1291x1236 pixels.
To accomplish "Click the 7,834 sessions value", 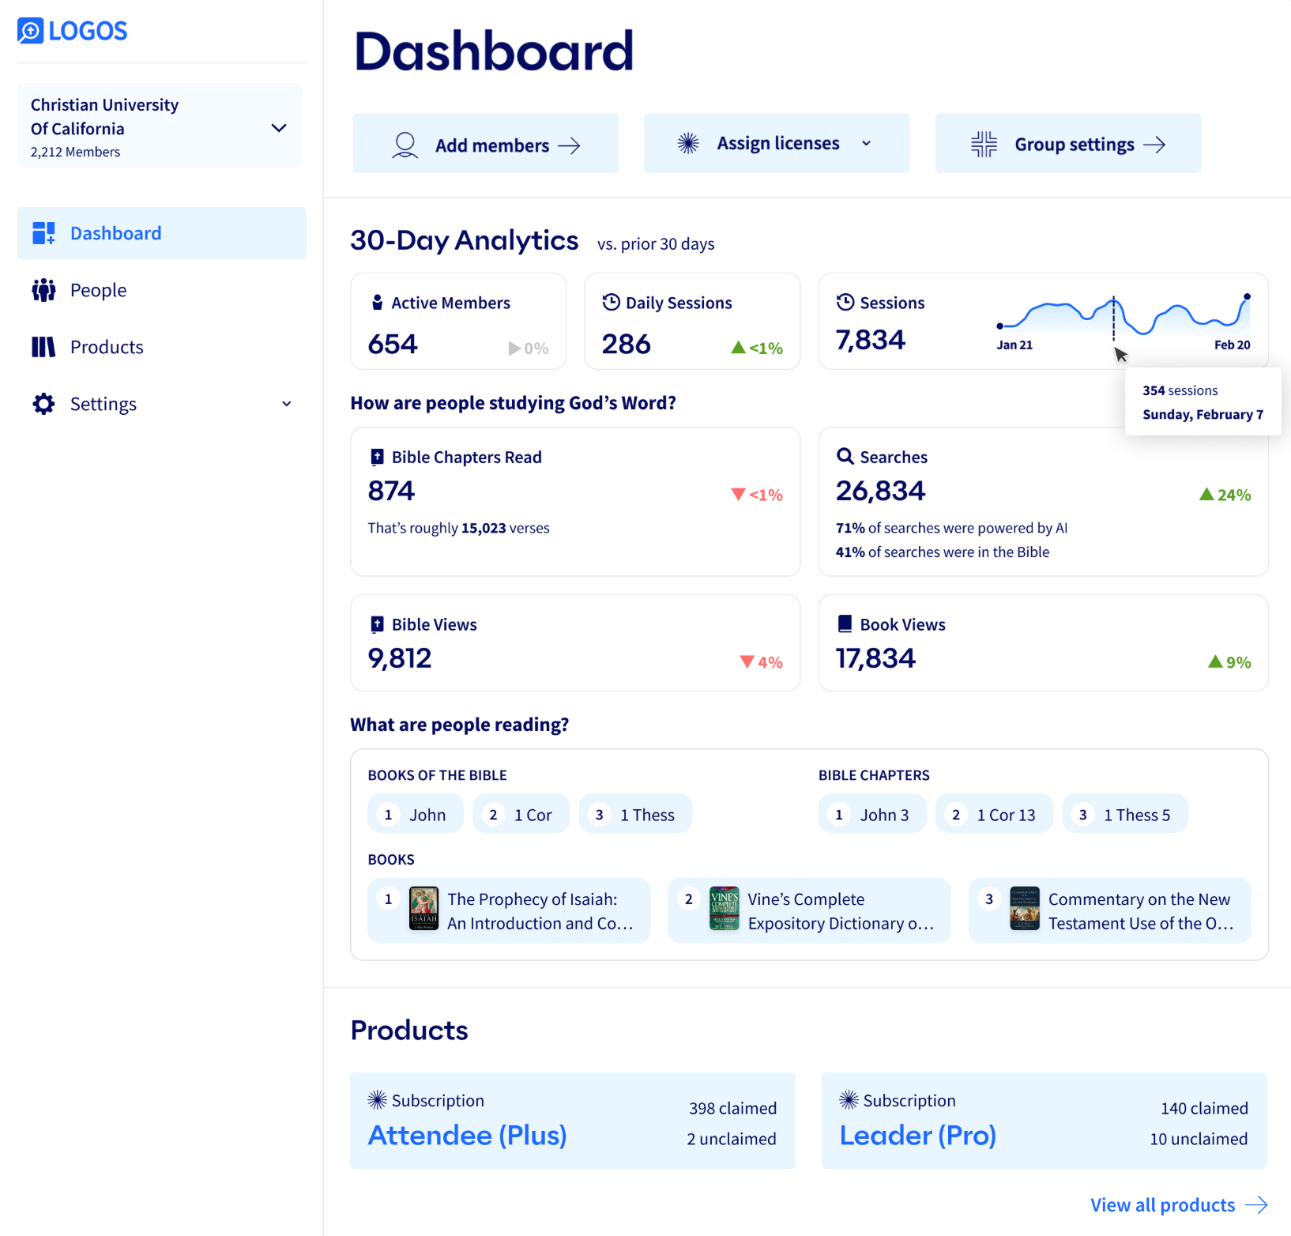I will click(x=871, y=340).
